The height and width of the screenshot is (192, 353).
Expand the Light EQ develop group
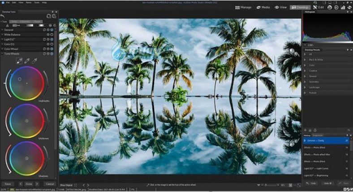click(x=3, y=39)
